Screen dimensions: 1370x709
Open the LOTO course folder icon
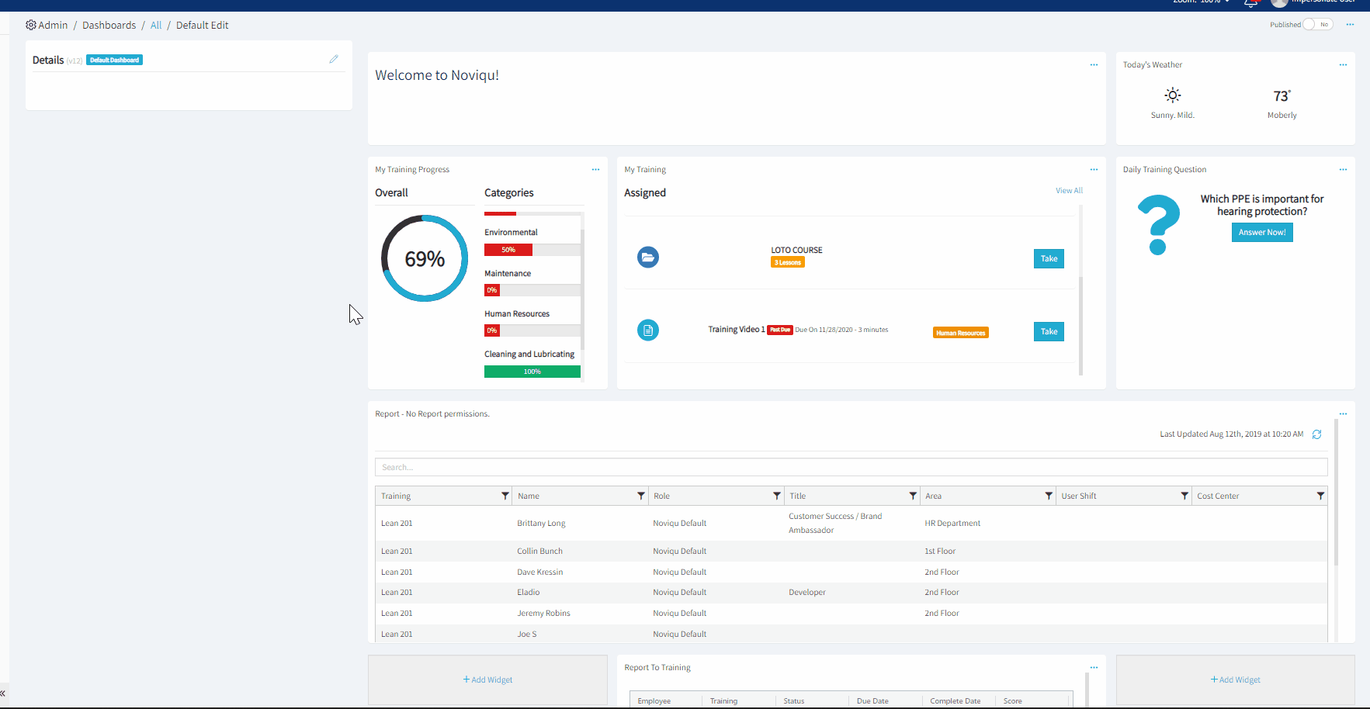coord(648,257)
